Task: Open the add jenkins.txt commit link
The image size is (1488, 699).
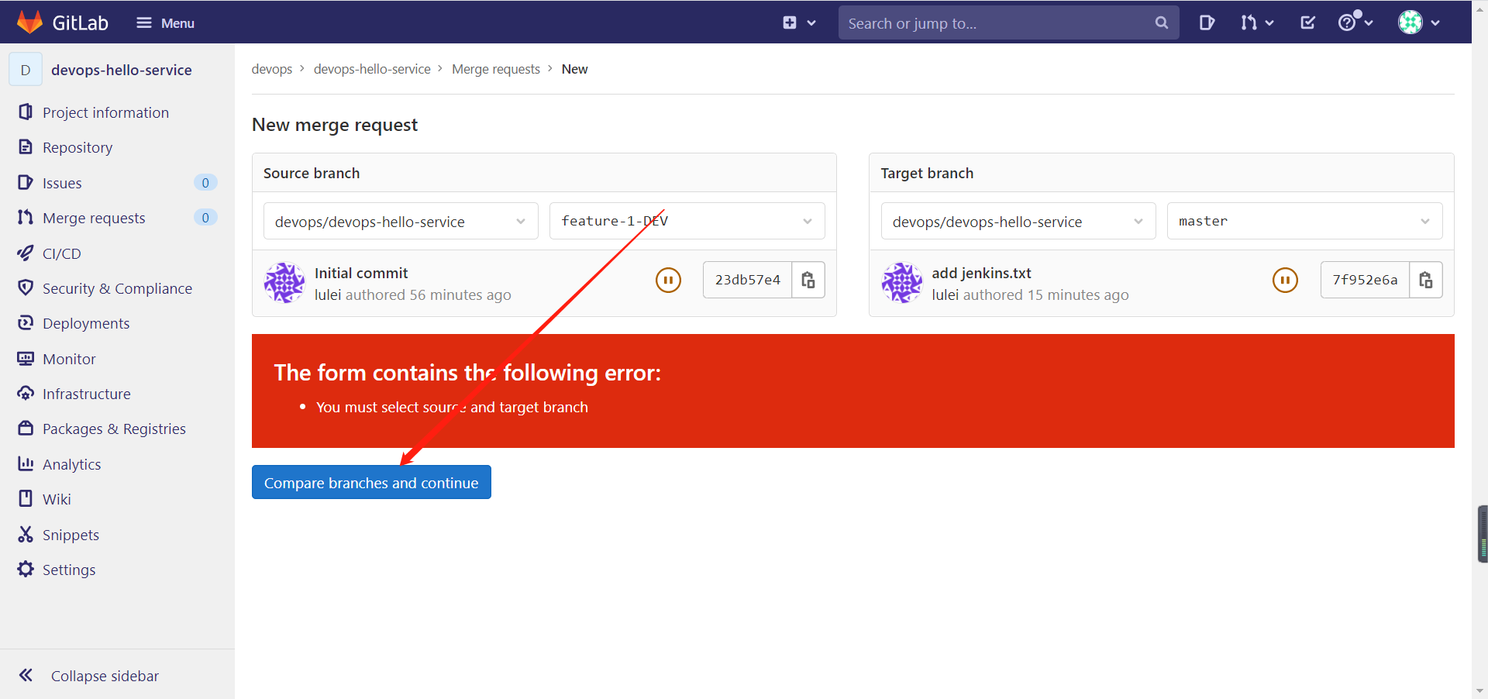Action: click(981, 273)
